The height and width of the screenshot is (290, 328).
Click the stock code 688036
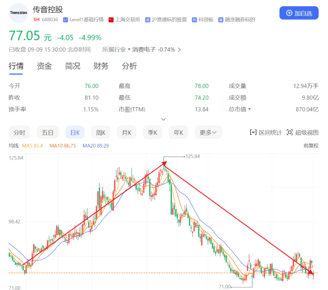(50, 20)
